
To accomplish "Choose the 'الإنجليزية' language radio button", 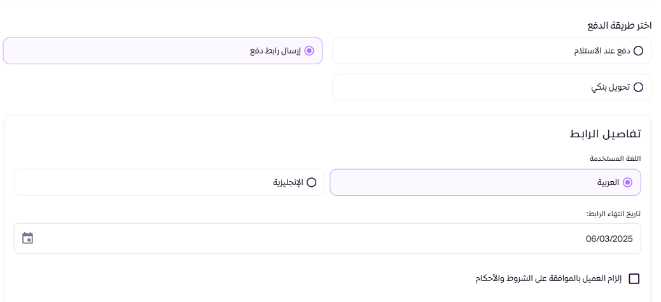I will [311, 182].
